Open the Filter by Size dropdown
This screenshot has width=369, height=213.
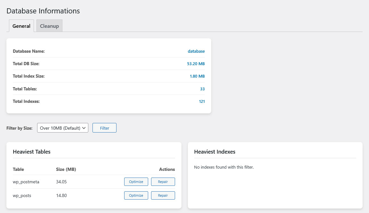(x=63, y=128)
